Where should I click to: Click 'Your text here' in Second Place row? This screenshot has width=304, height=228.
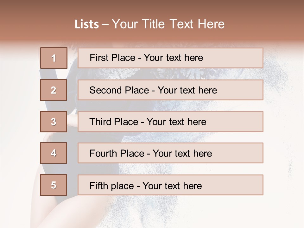click(x=187, y=90)
